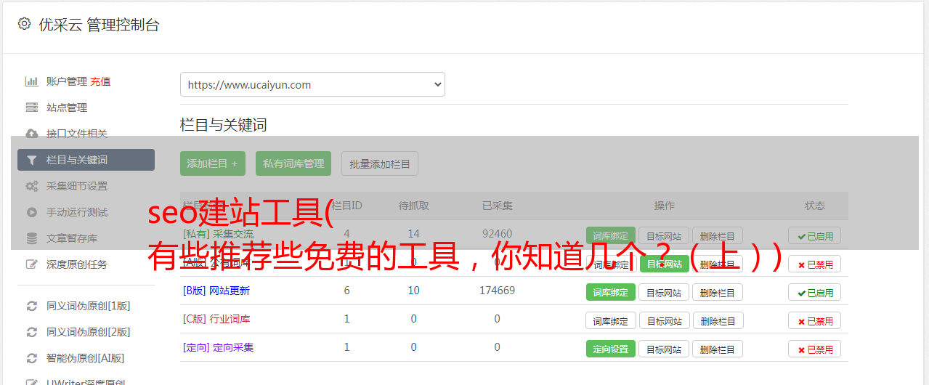Click the 深度原创任务 edit icon
The height and width of the screenshot is (385, 929).
pos(31,264)
